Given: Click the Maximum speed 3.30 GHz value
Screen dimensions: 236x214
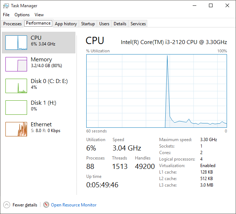Looking at the screenshot, I should tap(209, 140).
